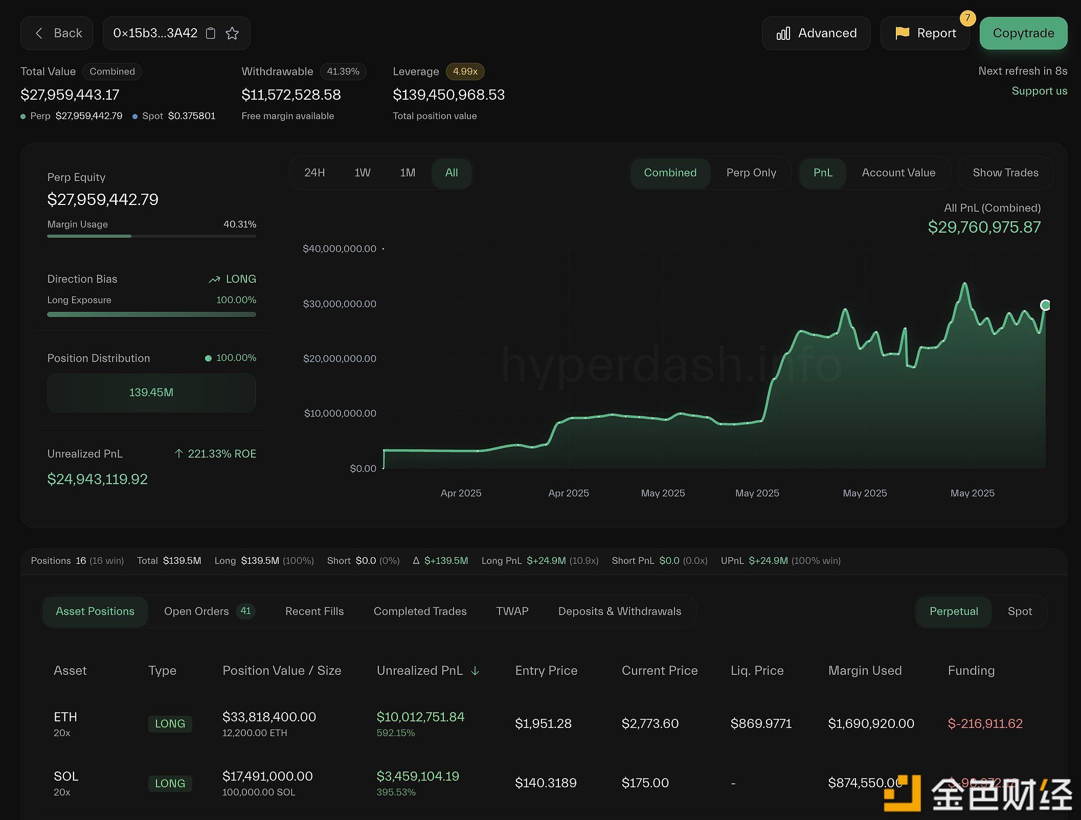The height and width of the screenshot is (820, 1081).
Task: Open the Open Orders tab
Action: tap(196, 611)
